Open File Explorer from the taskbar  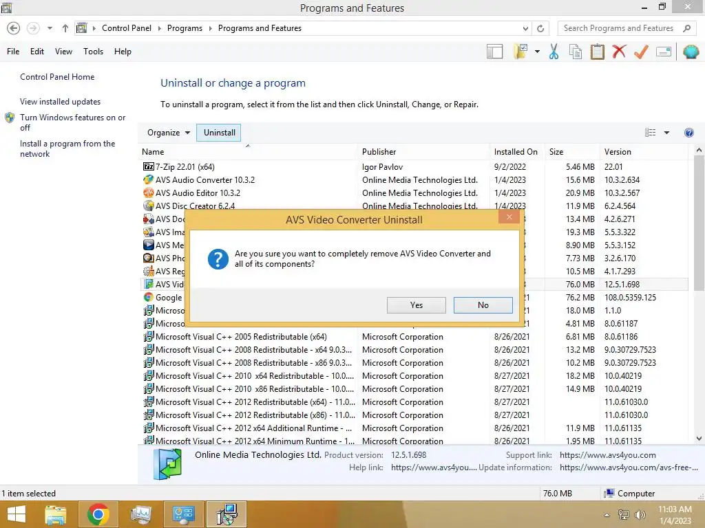pyautogui.click(x=56, y=514)
